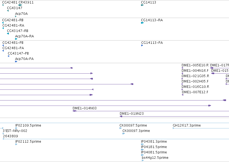
Task: Click Acp70A-PA protein arrow glyph
Action: pos(16,62)
